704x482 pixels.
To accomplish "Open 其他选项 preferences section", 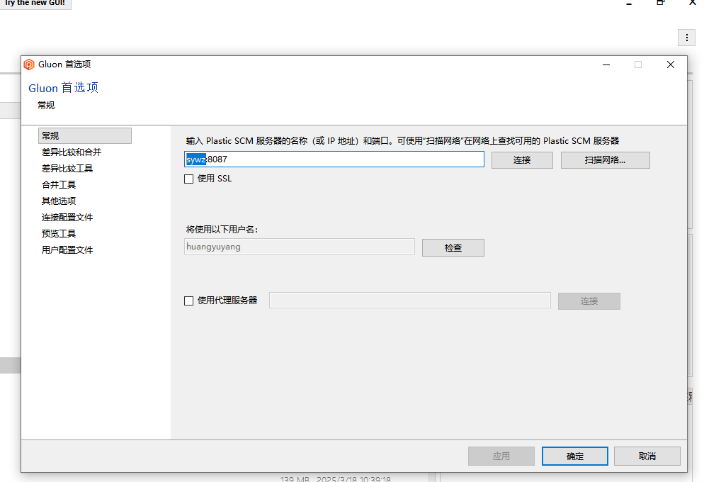I will pyautogui.click(x=59, y=201).
